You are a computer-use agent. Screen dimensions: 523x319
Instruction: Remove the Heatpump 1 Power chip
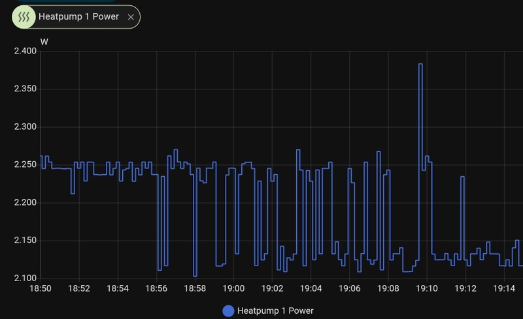pyautogui.click(x=131, y=17)
